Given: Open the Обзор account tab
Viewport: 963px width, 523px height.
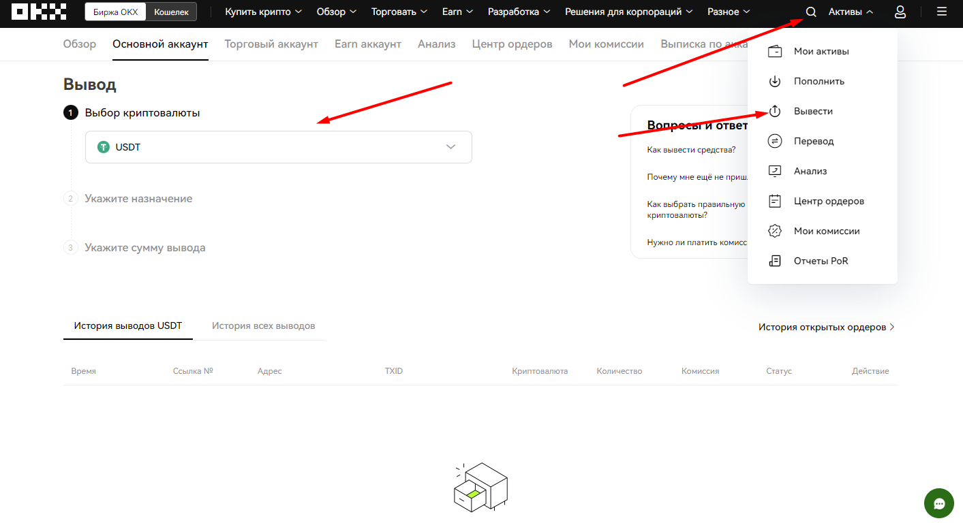Looking at the screenshot, I should click(x=80, y=44).
